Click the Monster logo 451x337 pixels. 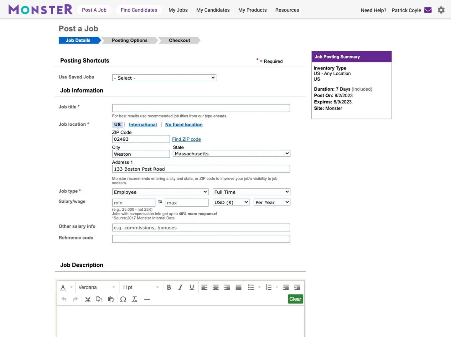click(40, 10)
